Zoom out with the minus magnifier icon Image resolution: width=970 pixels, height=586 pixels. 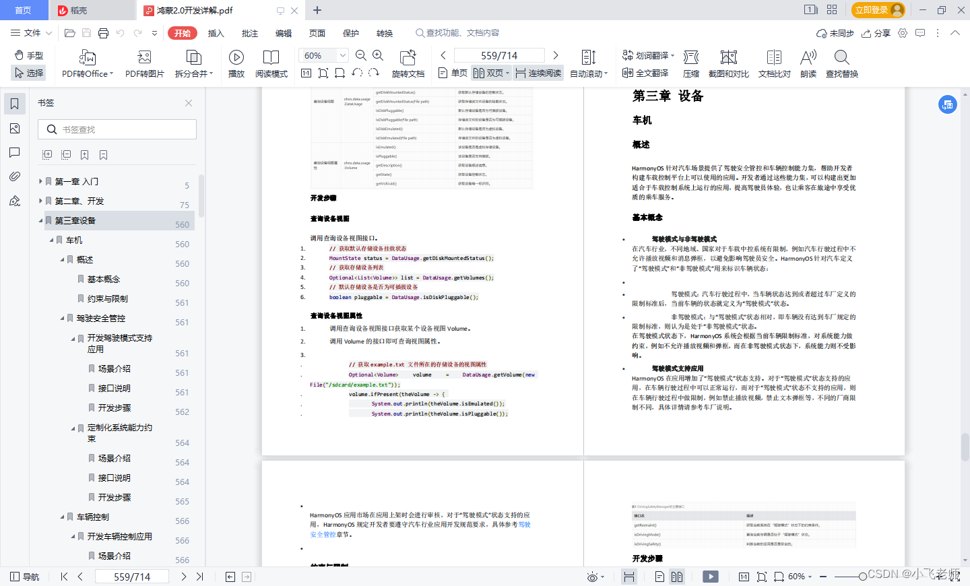click(x=361, y=55)
